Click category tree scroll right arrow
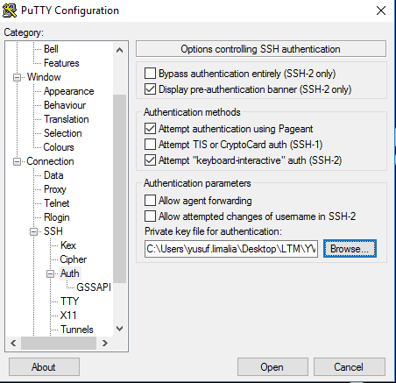Viewport: 396px width, 383px height. point(105,343)
